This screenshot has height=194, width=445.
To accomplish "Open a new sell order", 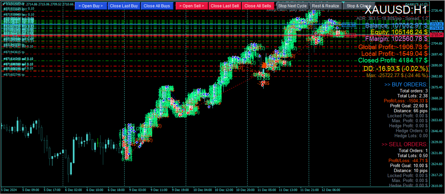I will click(x=192, y=6).
